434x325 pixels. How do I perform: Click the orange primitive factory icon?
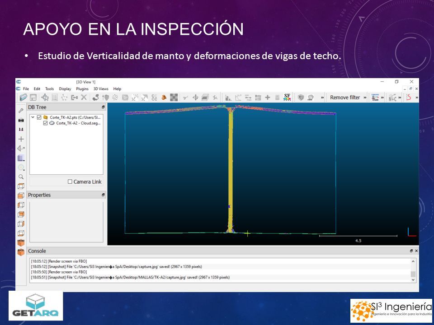pos(164,97)
